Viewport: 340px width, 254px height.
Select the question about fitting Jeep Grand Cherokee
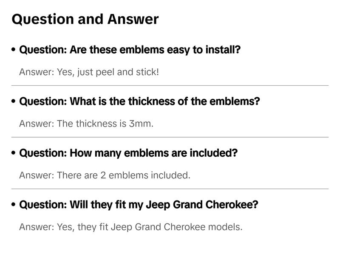click(x=139, y=205)
